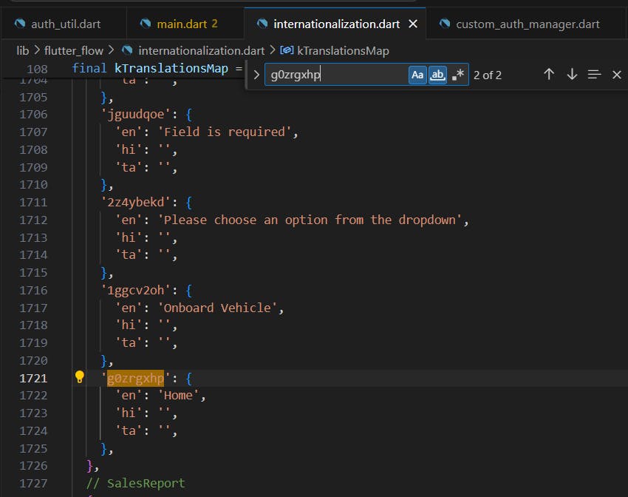Enable Find in Selection icon
Viewport: 628px width, 497px height.
[594, 74]
